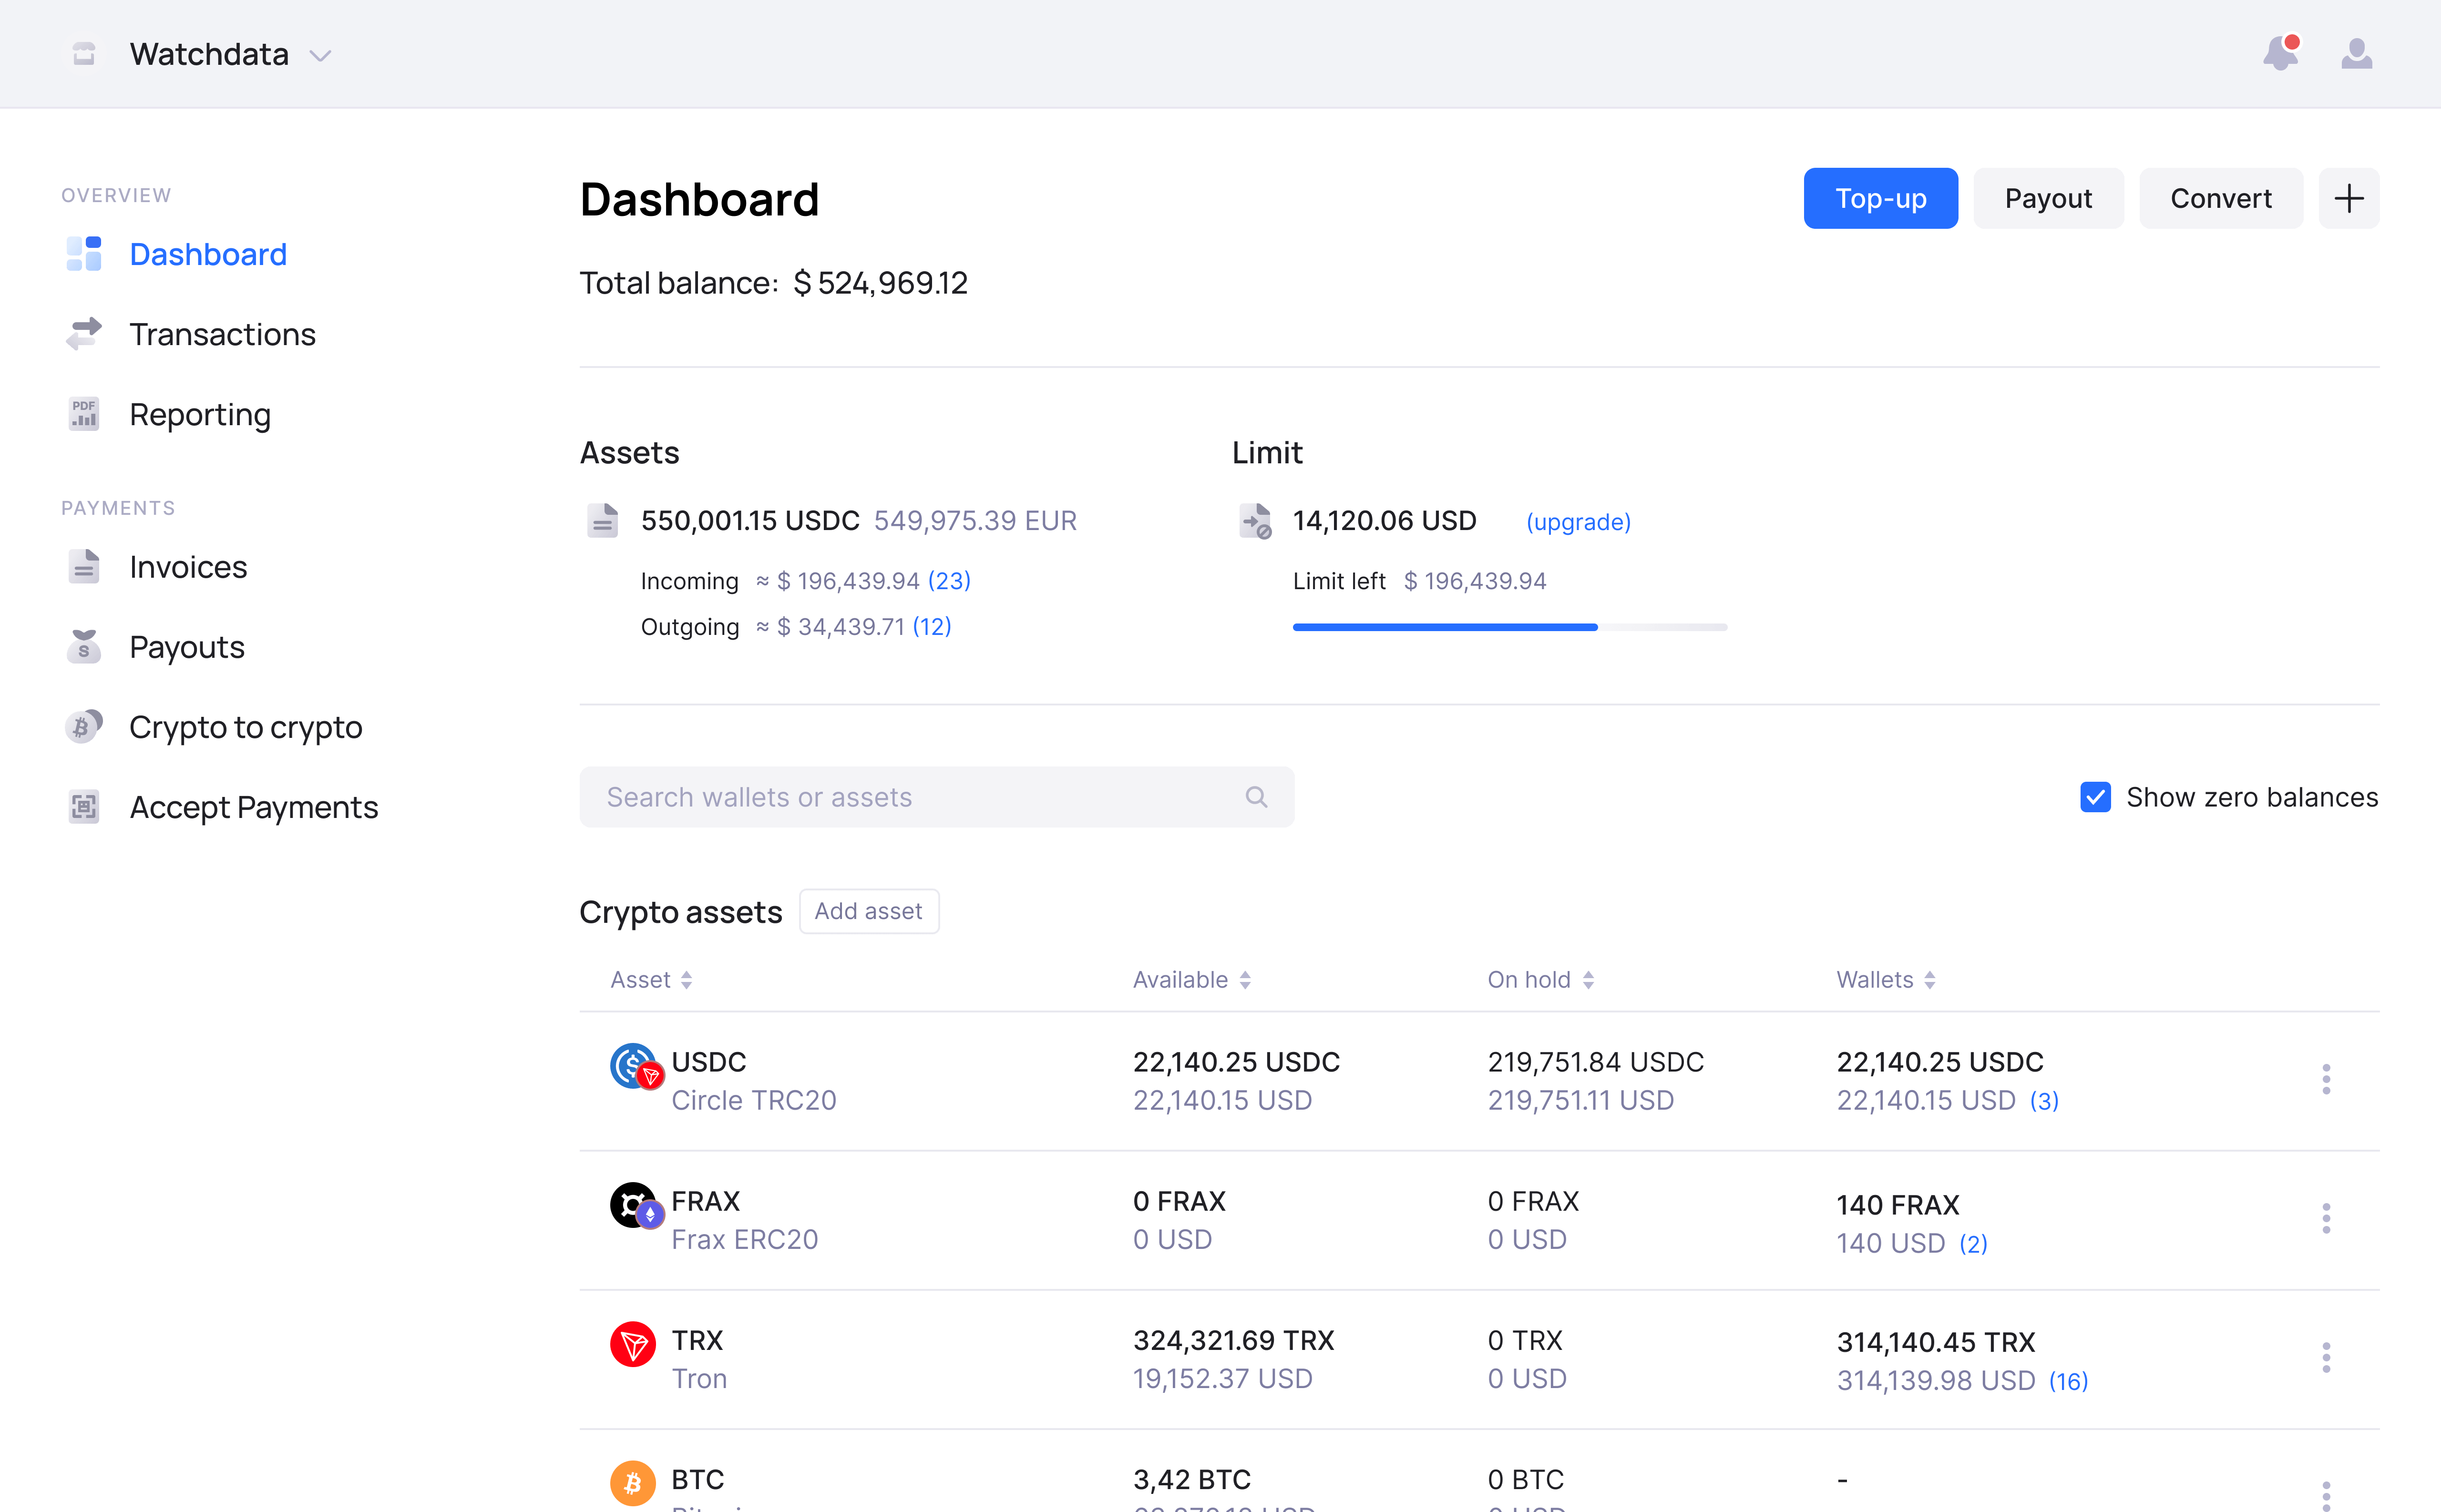Click the BTC Bitcoin coin icon
2441x1512 pixels.
point(633,1483)
